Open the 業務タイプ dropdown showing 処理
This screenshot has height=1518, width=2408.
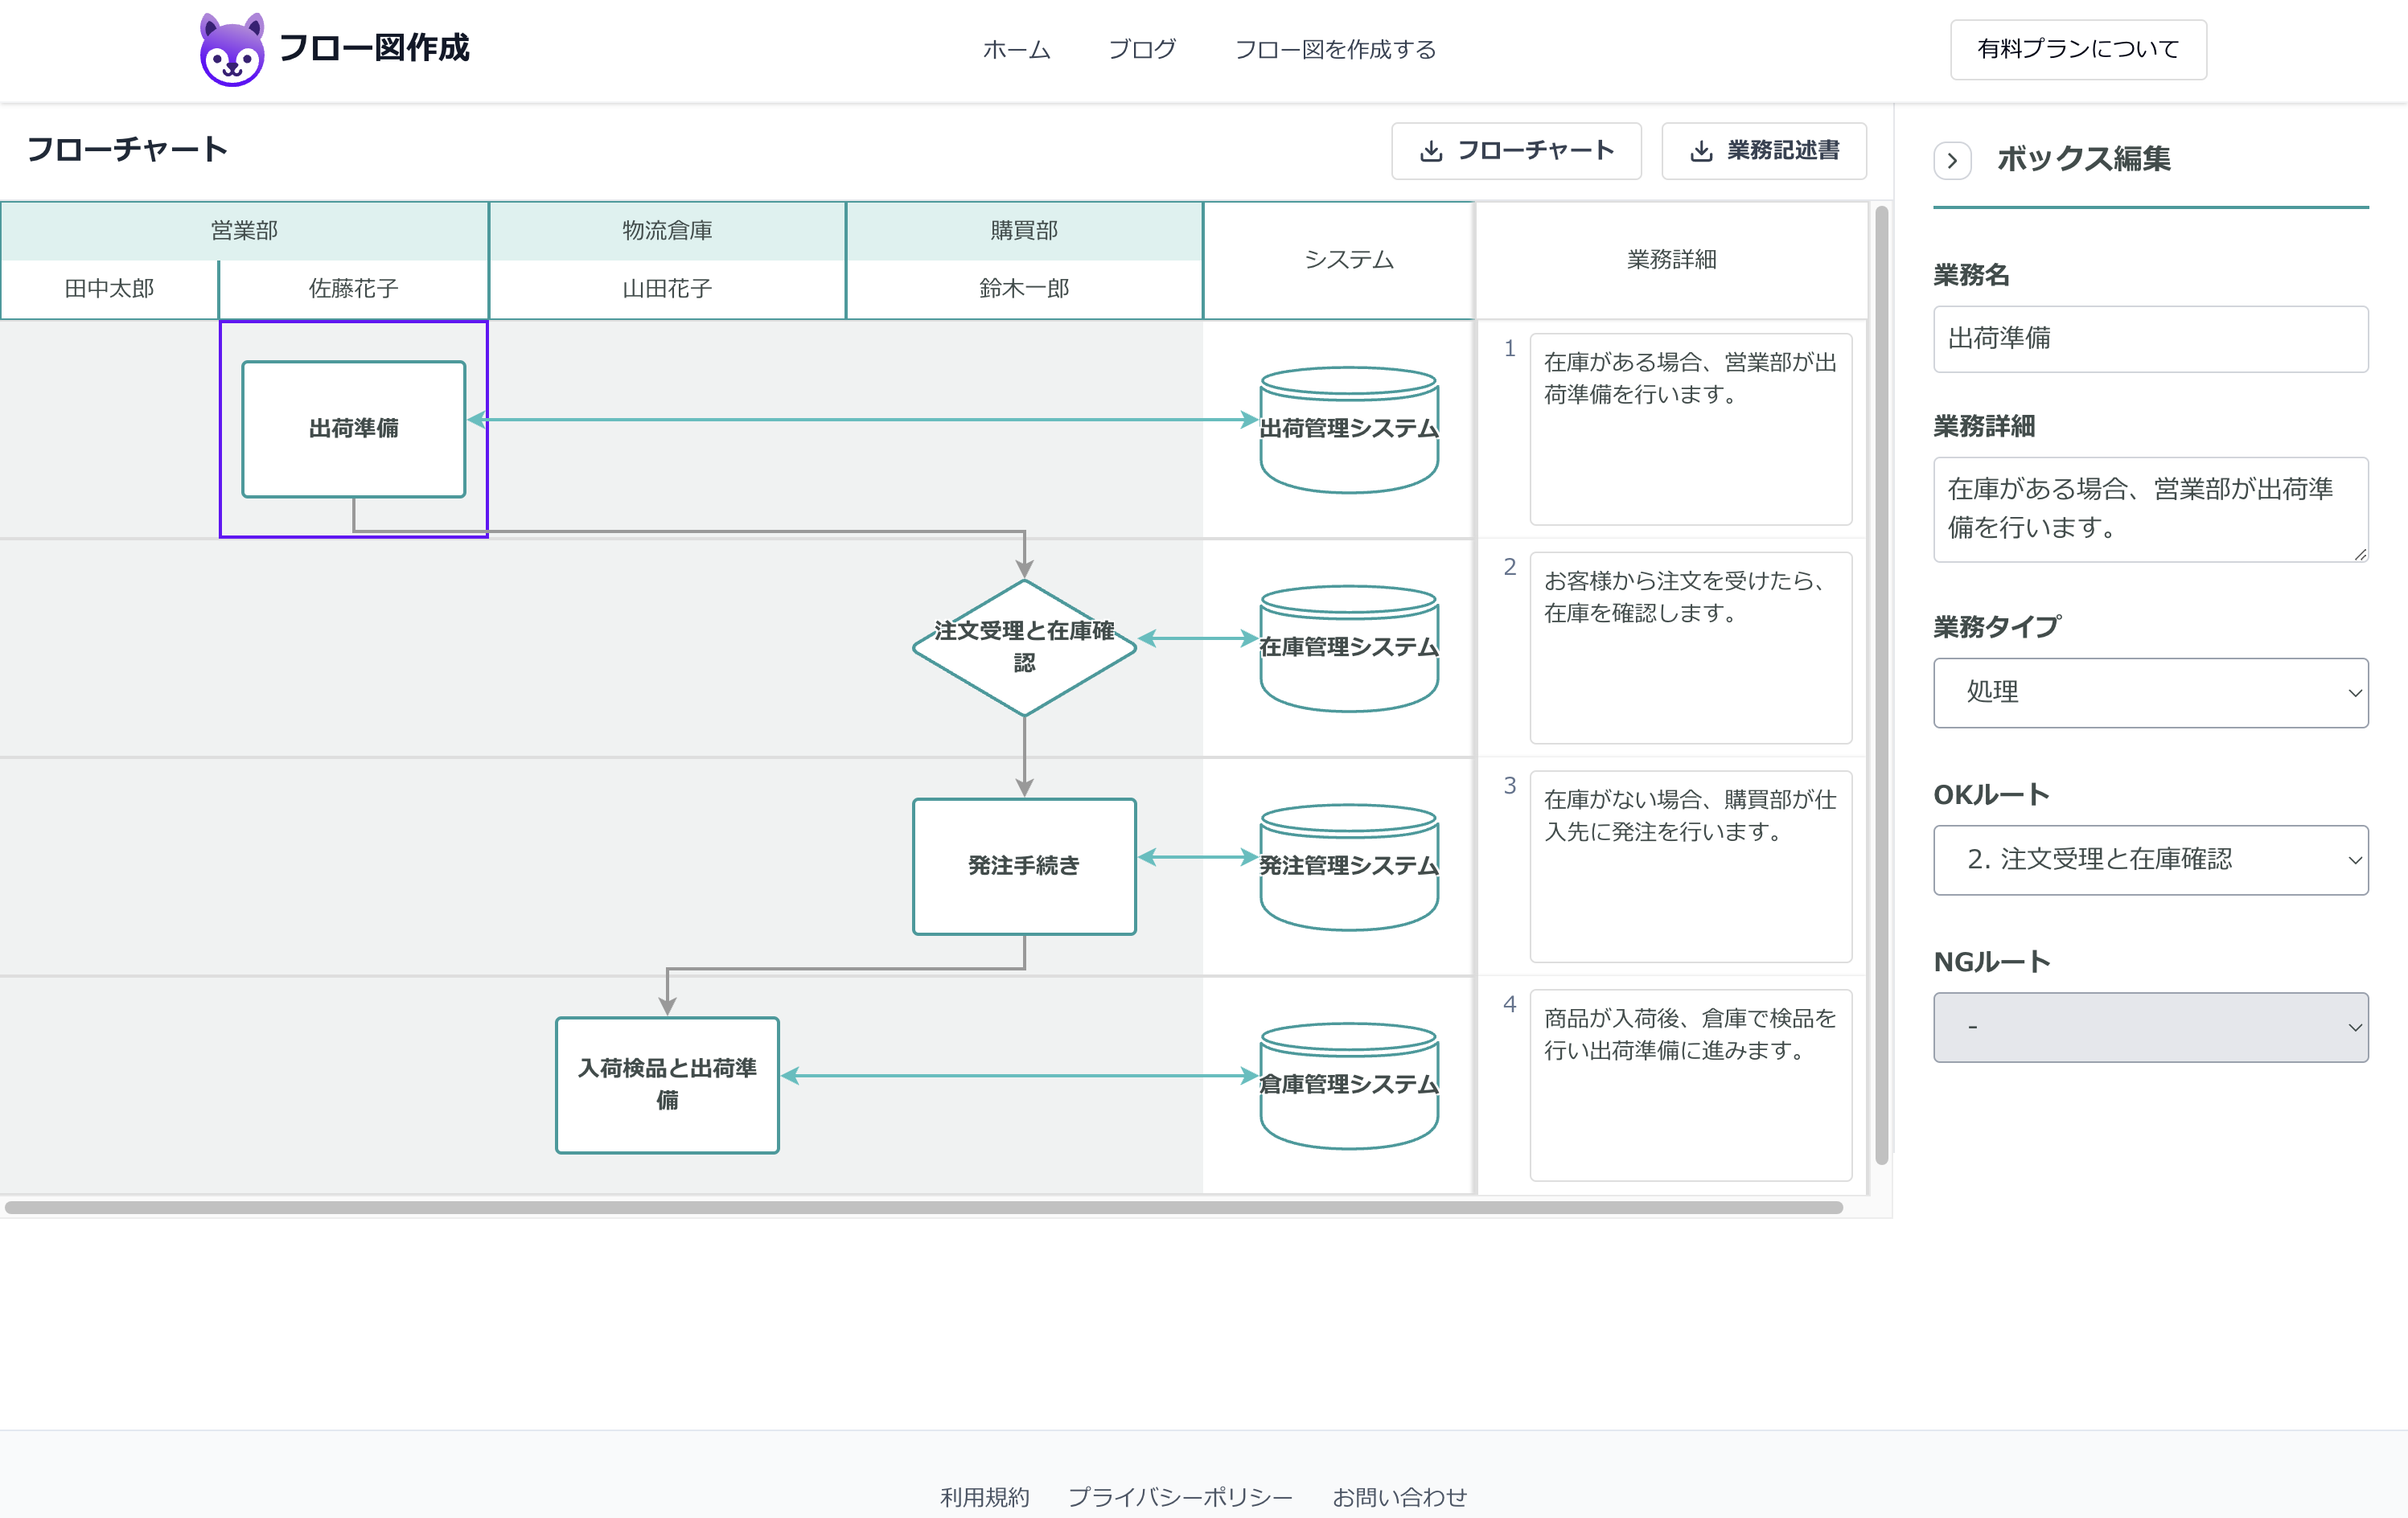[x=2150, y=692]
